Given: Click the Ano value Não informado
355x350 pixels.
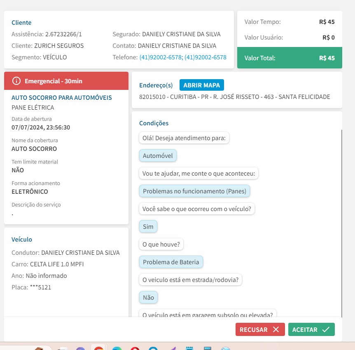Looking at the screenshot, I should (46, 276).
